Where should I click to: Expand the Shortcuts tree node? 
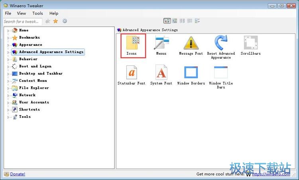[8, 110]
